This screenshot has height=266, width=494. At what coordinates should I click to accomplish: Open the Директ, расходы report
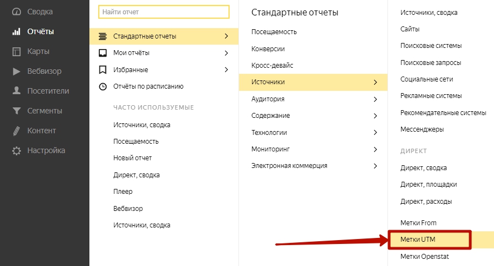[426, 201]
